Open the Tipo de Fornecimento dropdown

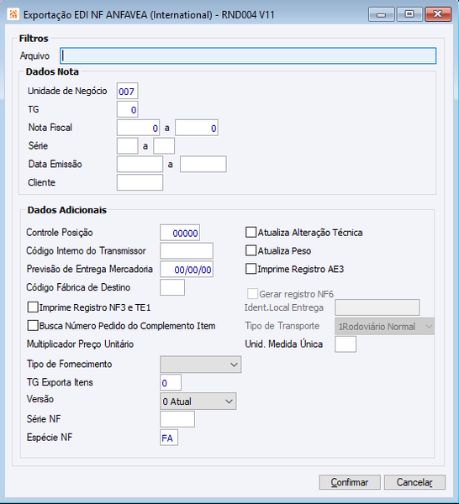(200, 365)
